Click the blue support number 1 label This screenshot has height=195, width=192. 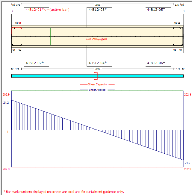click(12, 11)
